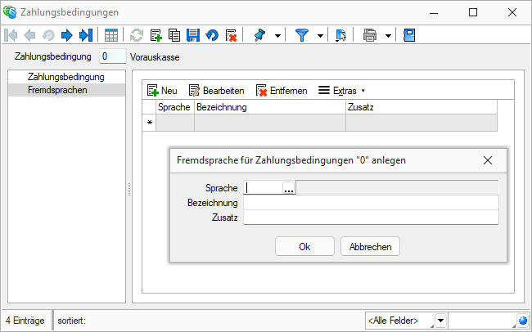Screen dimensions: 532x332
Task: Click the Abbrechen button
Action: (x=370, y=246)
